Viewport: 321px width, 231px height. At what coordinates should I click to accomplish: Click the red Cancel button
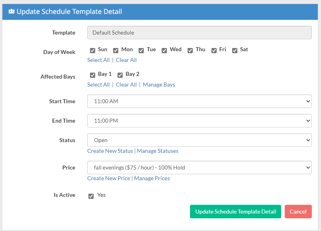click(298, 212)
